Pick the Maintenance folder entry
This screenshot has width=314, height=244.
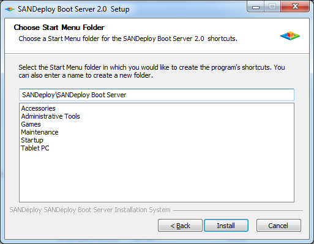[40, 132]
